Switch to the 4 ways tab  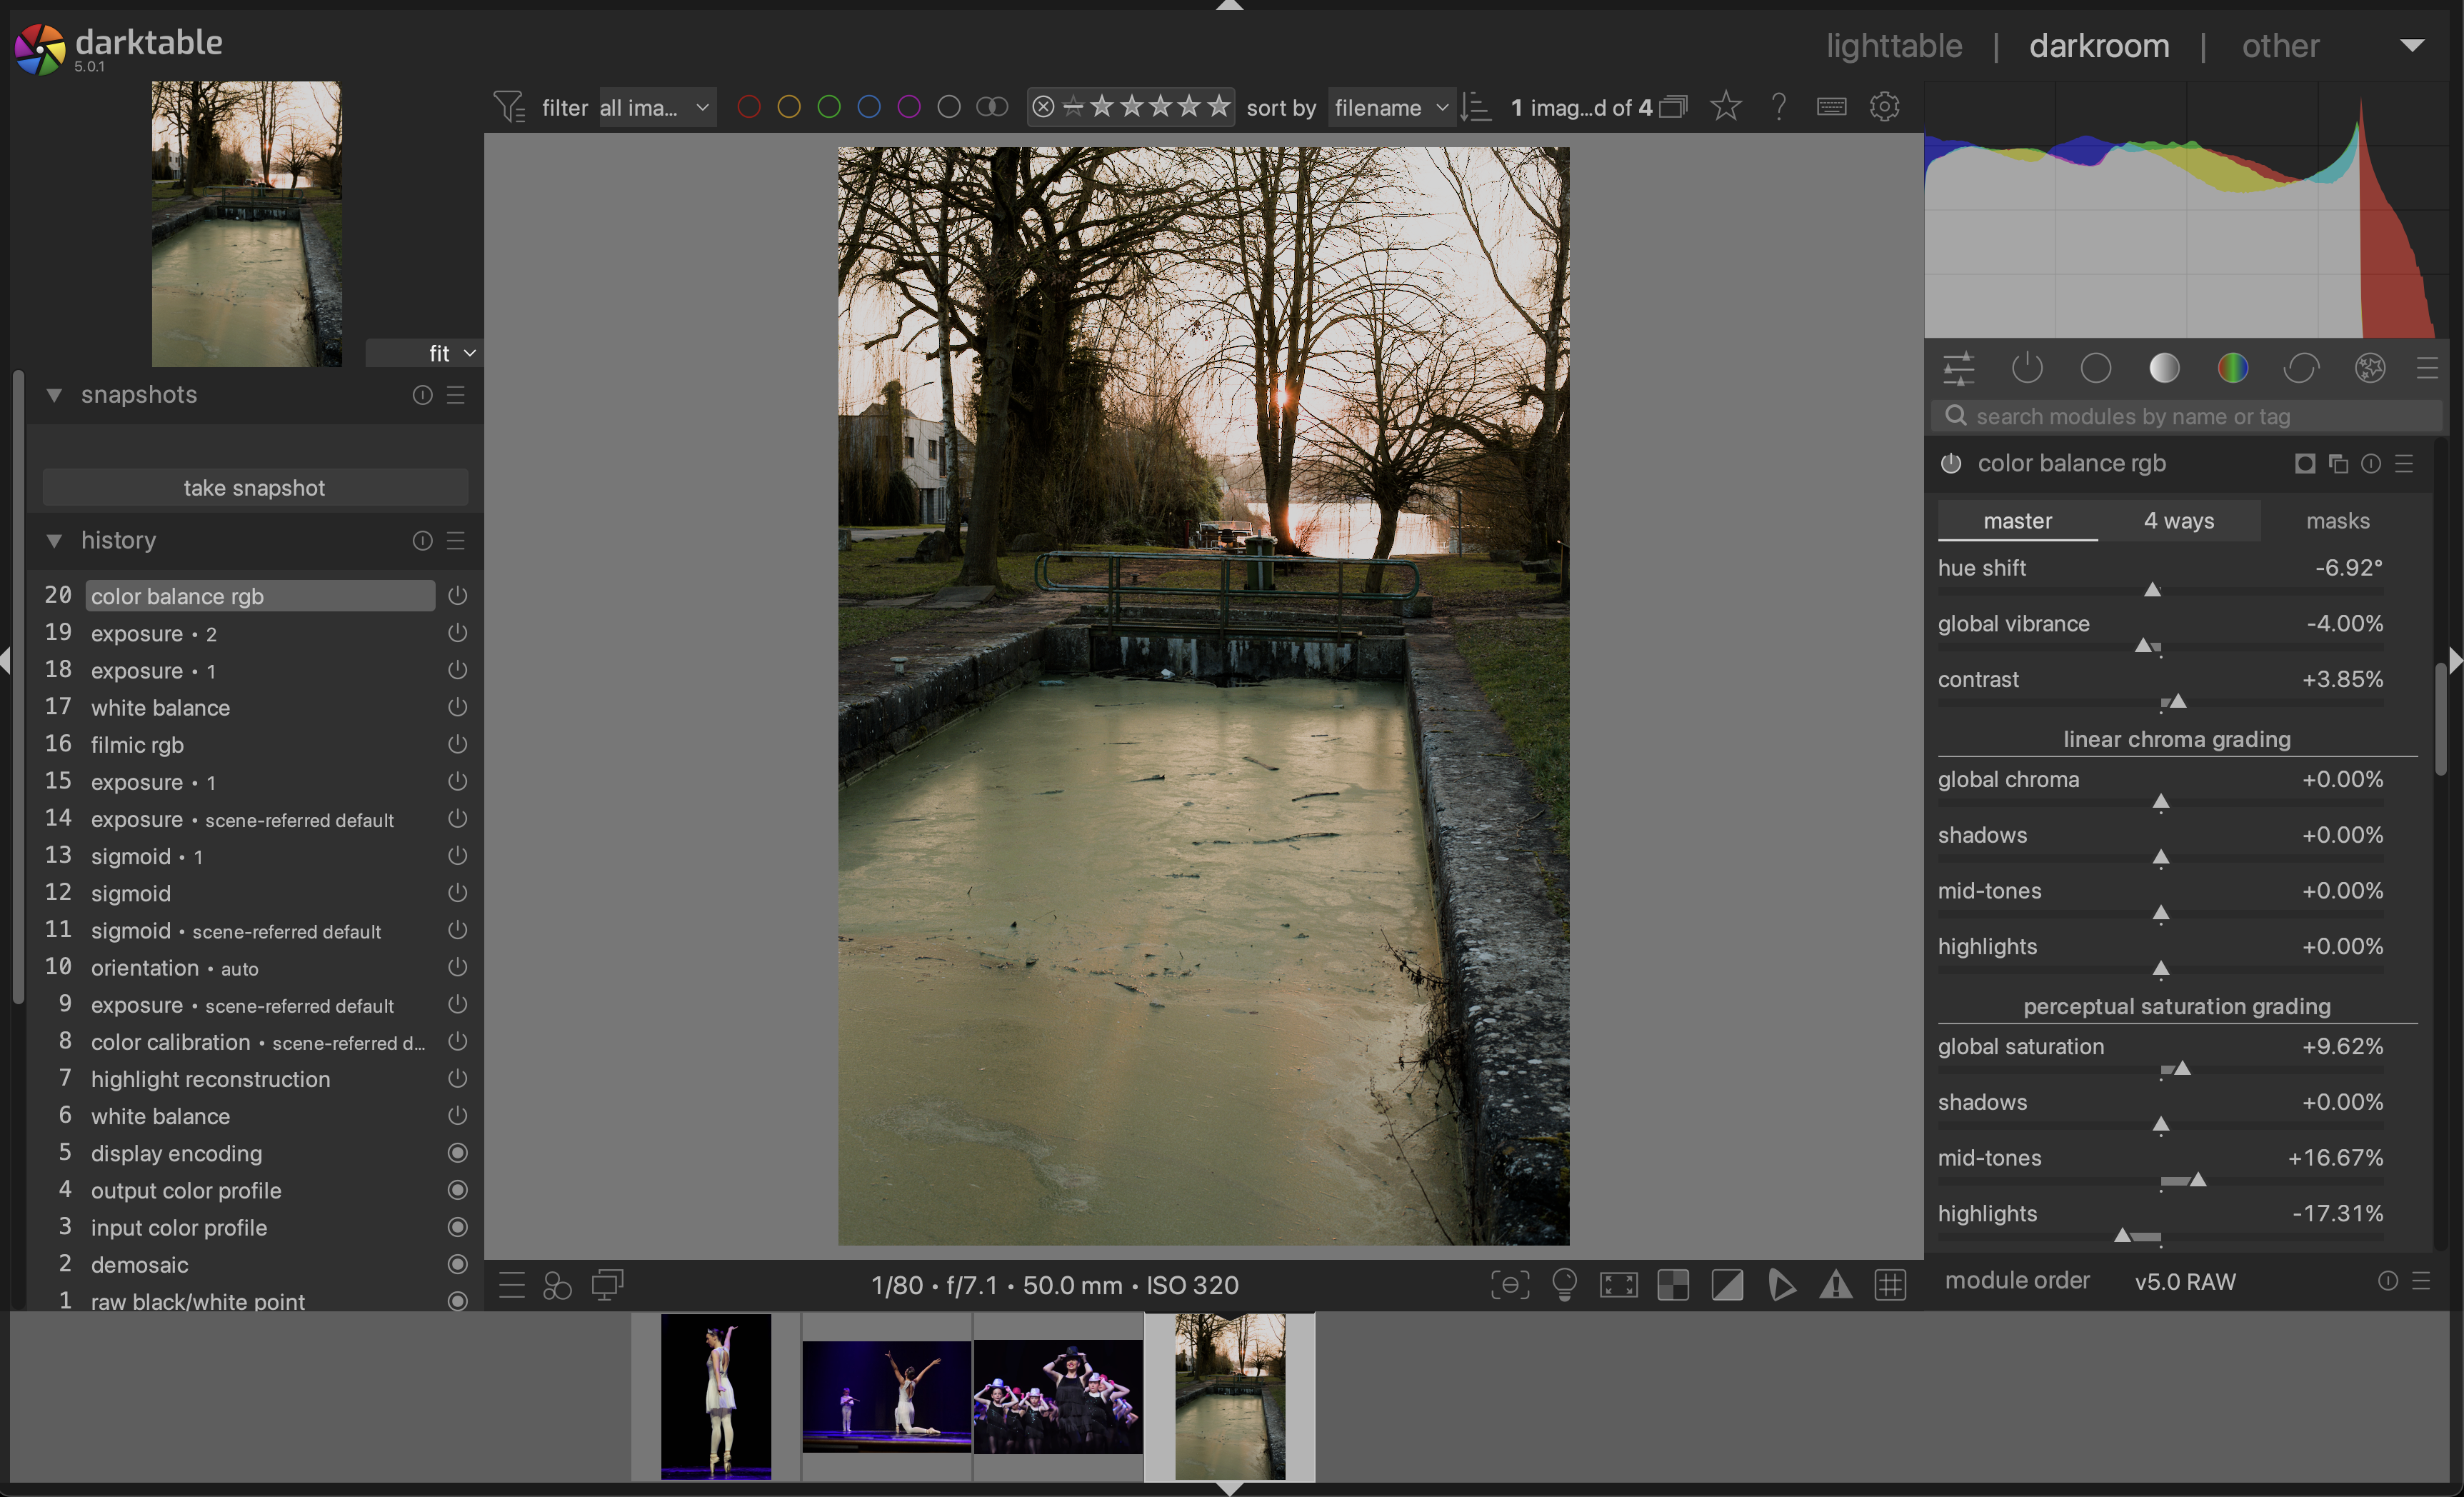pyautogui.click(x=2178, y=521)
